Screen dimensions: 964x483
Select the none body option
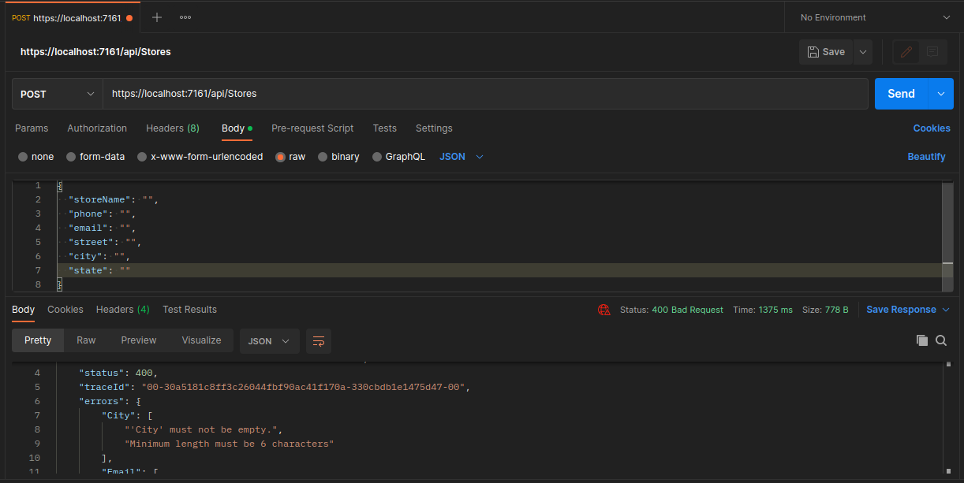(x=36, y=157)
